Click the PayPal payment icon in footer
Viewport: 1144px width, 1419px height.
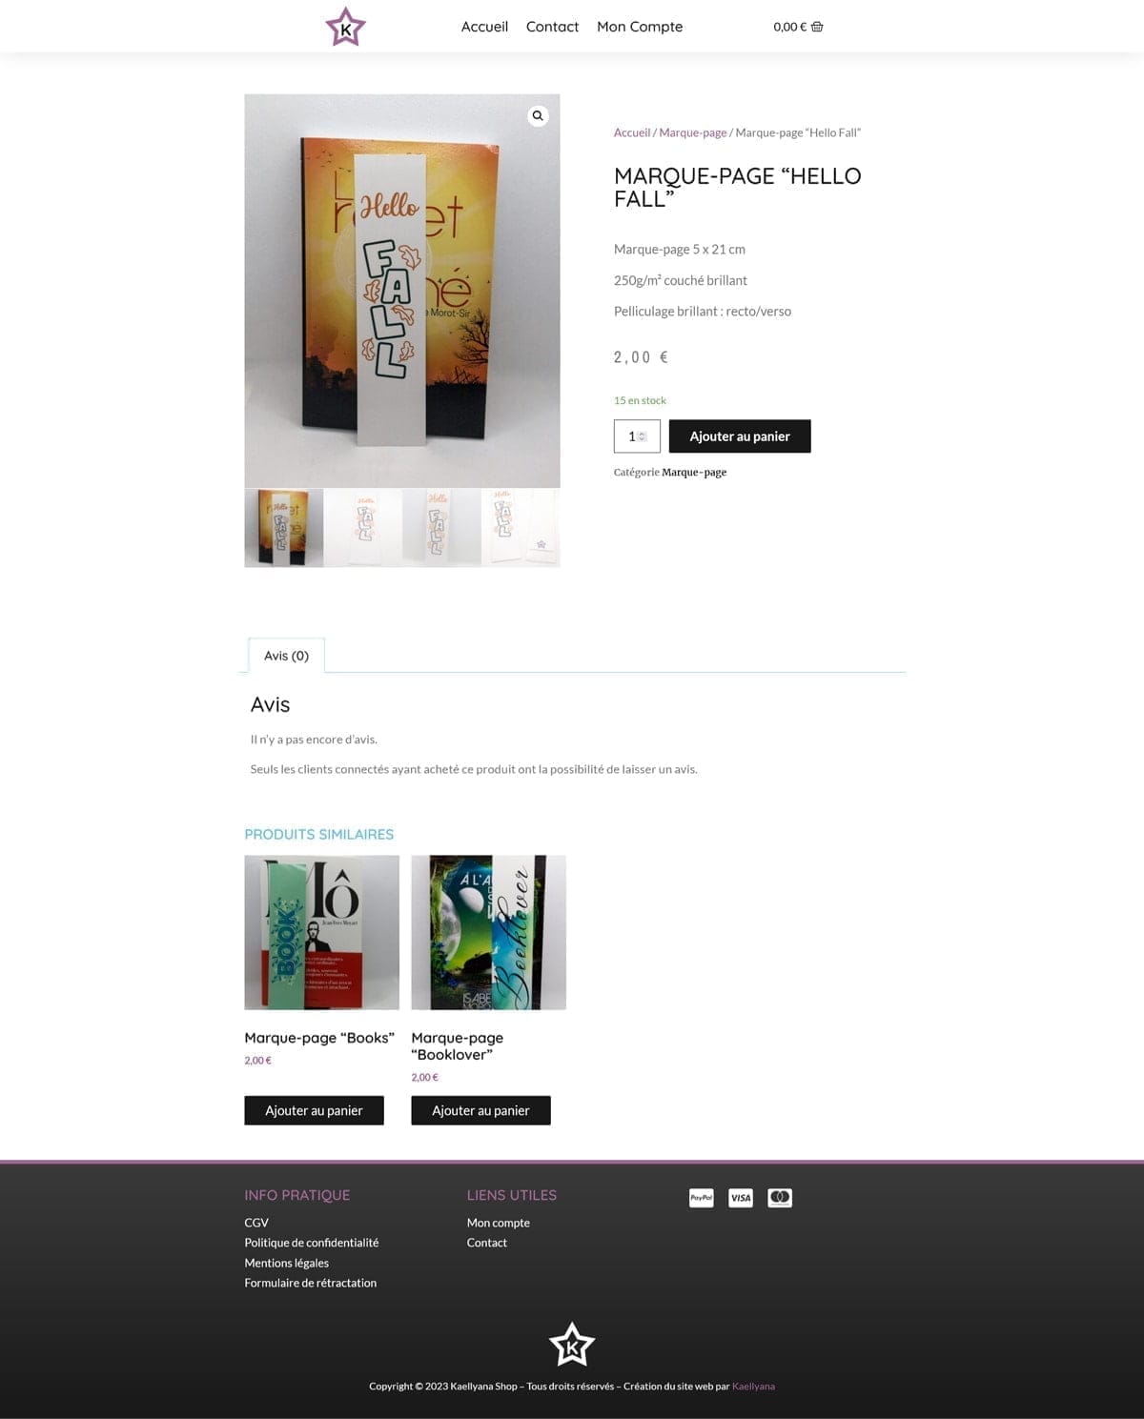[x=702, y=1198]
